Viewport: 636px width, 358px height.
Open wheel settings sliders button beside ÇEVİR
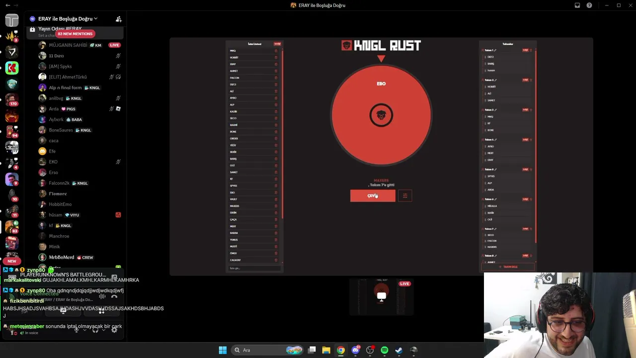[x=405, y=196]
